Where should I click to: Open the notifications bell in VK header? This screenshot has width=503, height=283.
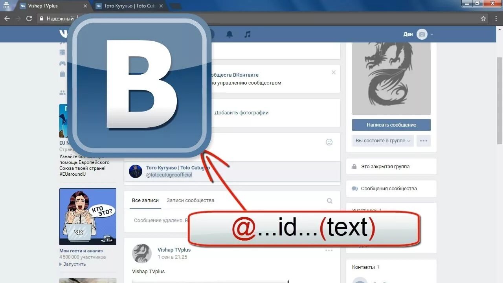click(229, 35)
